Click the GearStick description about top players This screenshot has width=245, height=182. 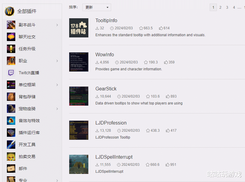click(x=139, y=103)
